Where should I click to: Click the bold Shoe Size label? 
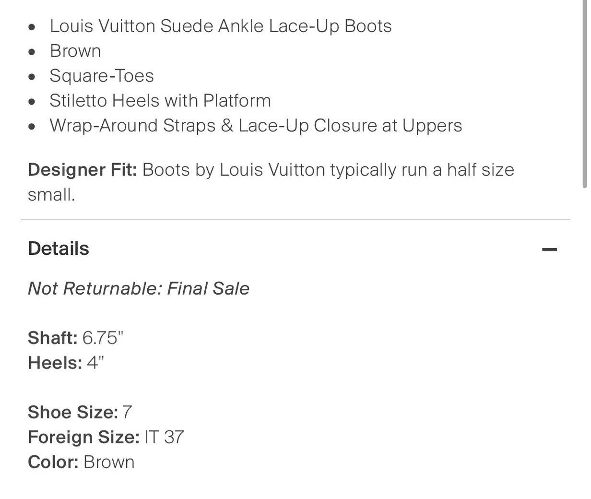[72, 412]
